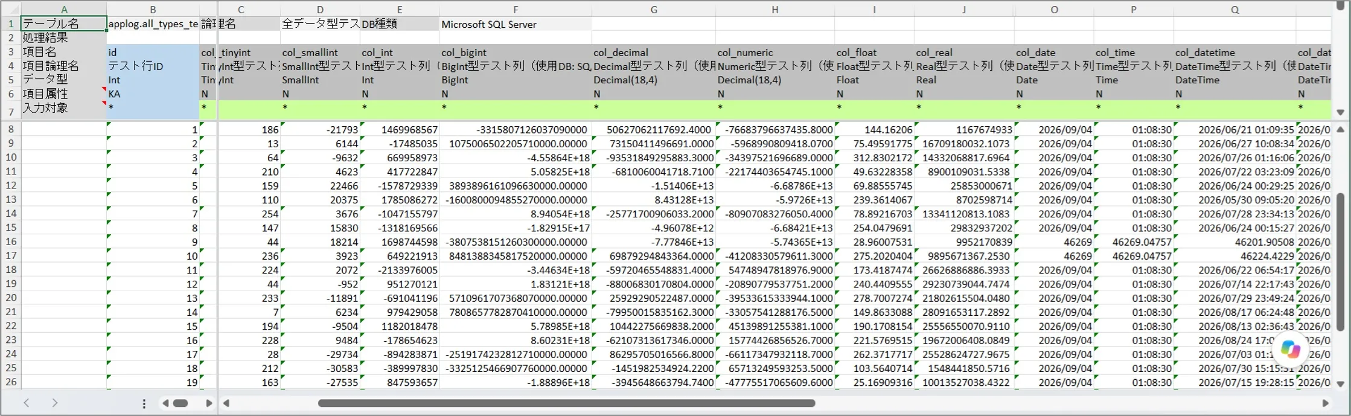This screenshot has height=416, width=1351.
Task: Select row 8 header
Action: pyautogui.click(x=11, y=129)
